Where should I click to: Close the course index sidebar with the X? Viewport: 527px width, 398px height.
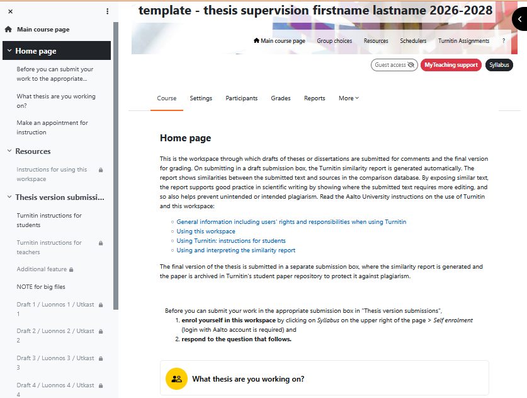click(x=10, y=11)
